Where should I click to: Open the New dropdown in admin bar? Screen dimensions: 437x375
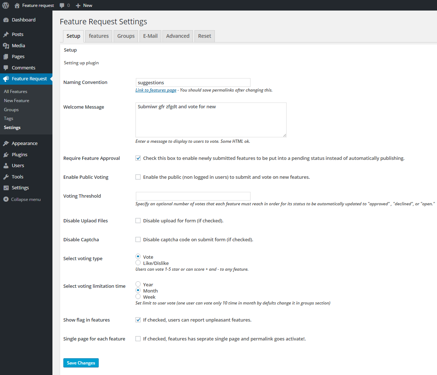tap(84, 5)
